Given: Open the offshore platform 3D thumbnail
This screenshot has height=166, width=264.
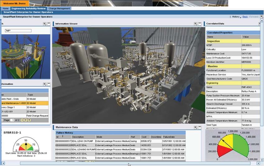Looking at the screenshot, I should (26, 57).
